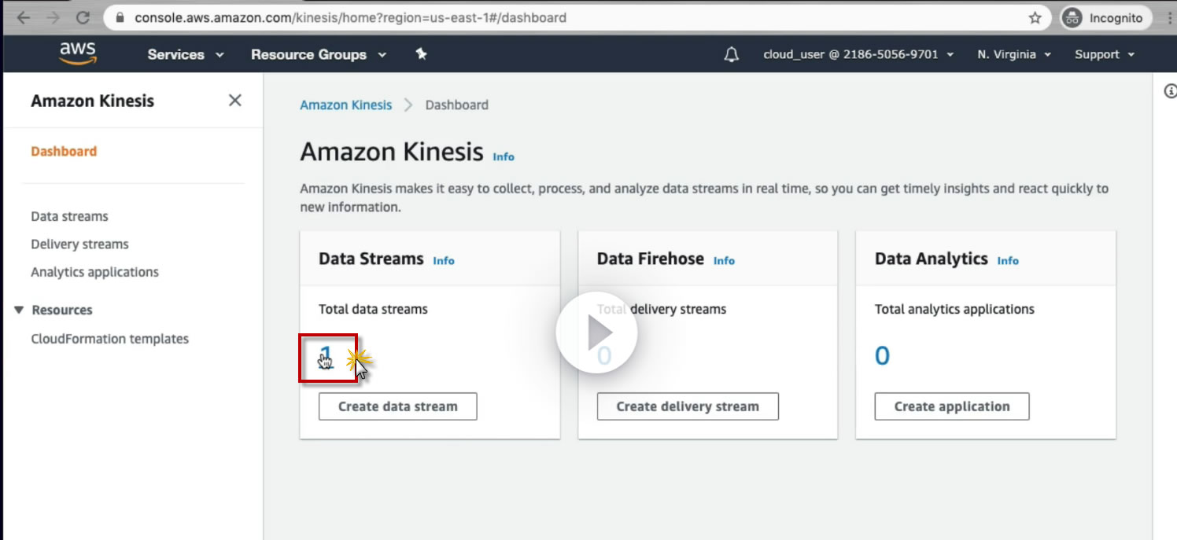This screenshot has height=540, width=1177.
Task: Open the info panel icon at right edge
Action: point(1169,92)
